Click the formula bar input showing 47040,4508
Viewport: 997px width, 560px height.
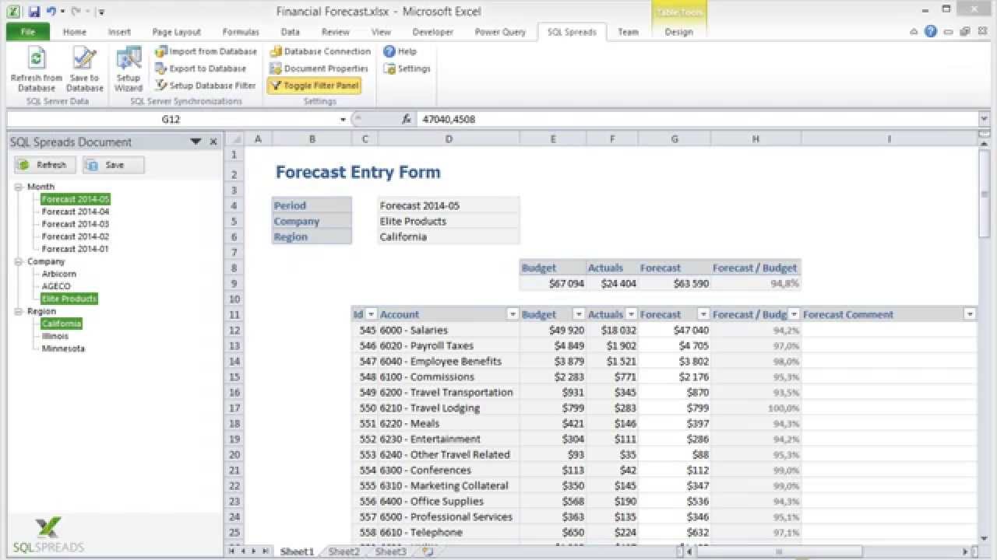[697, 119]
